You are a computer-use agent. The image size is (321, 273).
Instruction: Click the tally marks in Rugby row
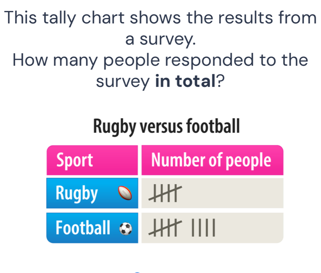(x=165, y=194)
